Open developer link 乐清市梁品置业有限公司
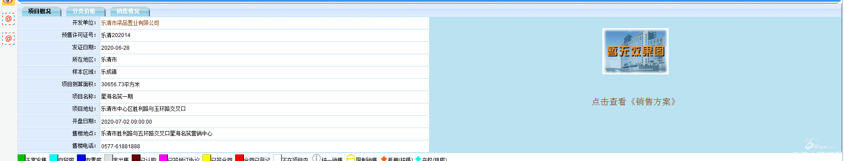845x161 pixels. click(x=130, y=23)
